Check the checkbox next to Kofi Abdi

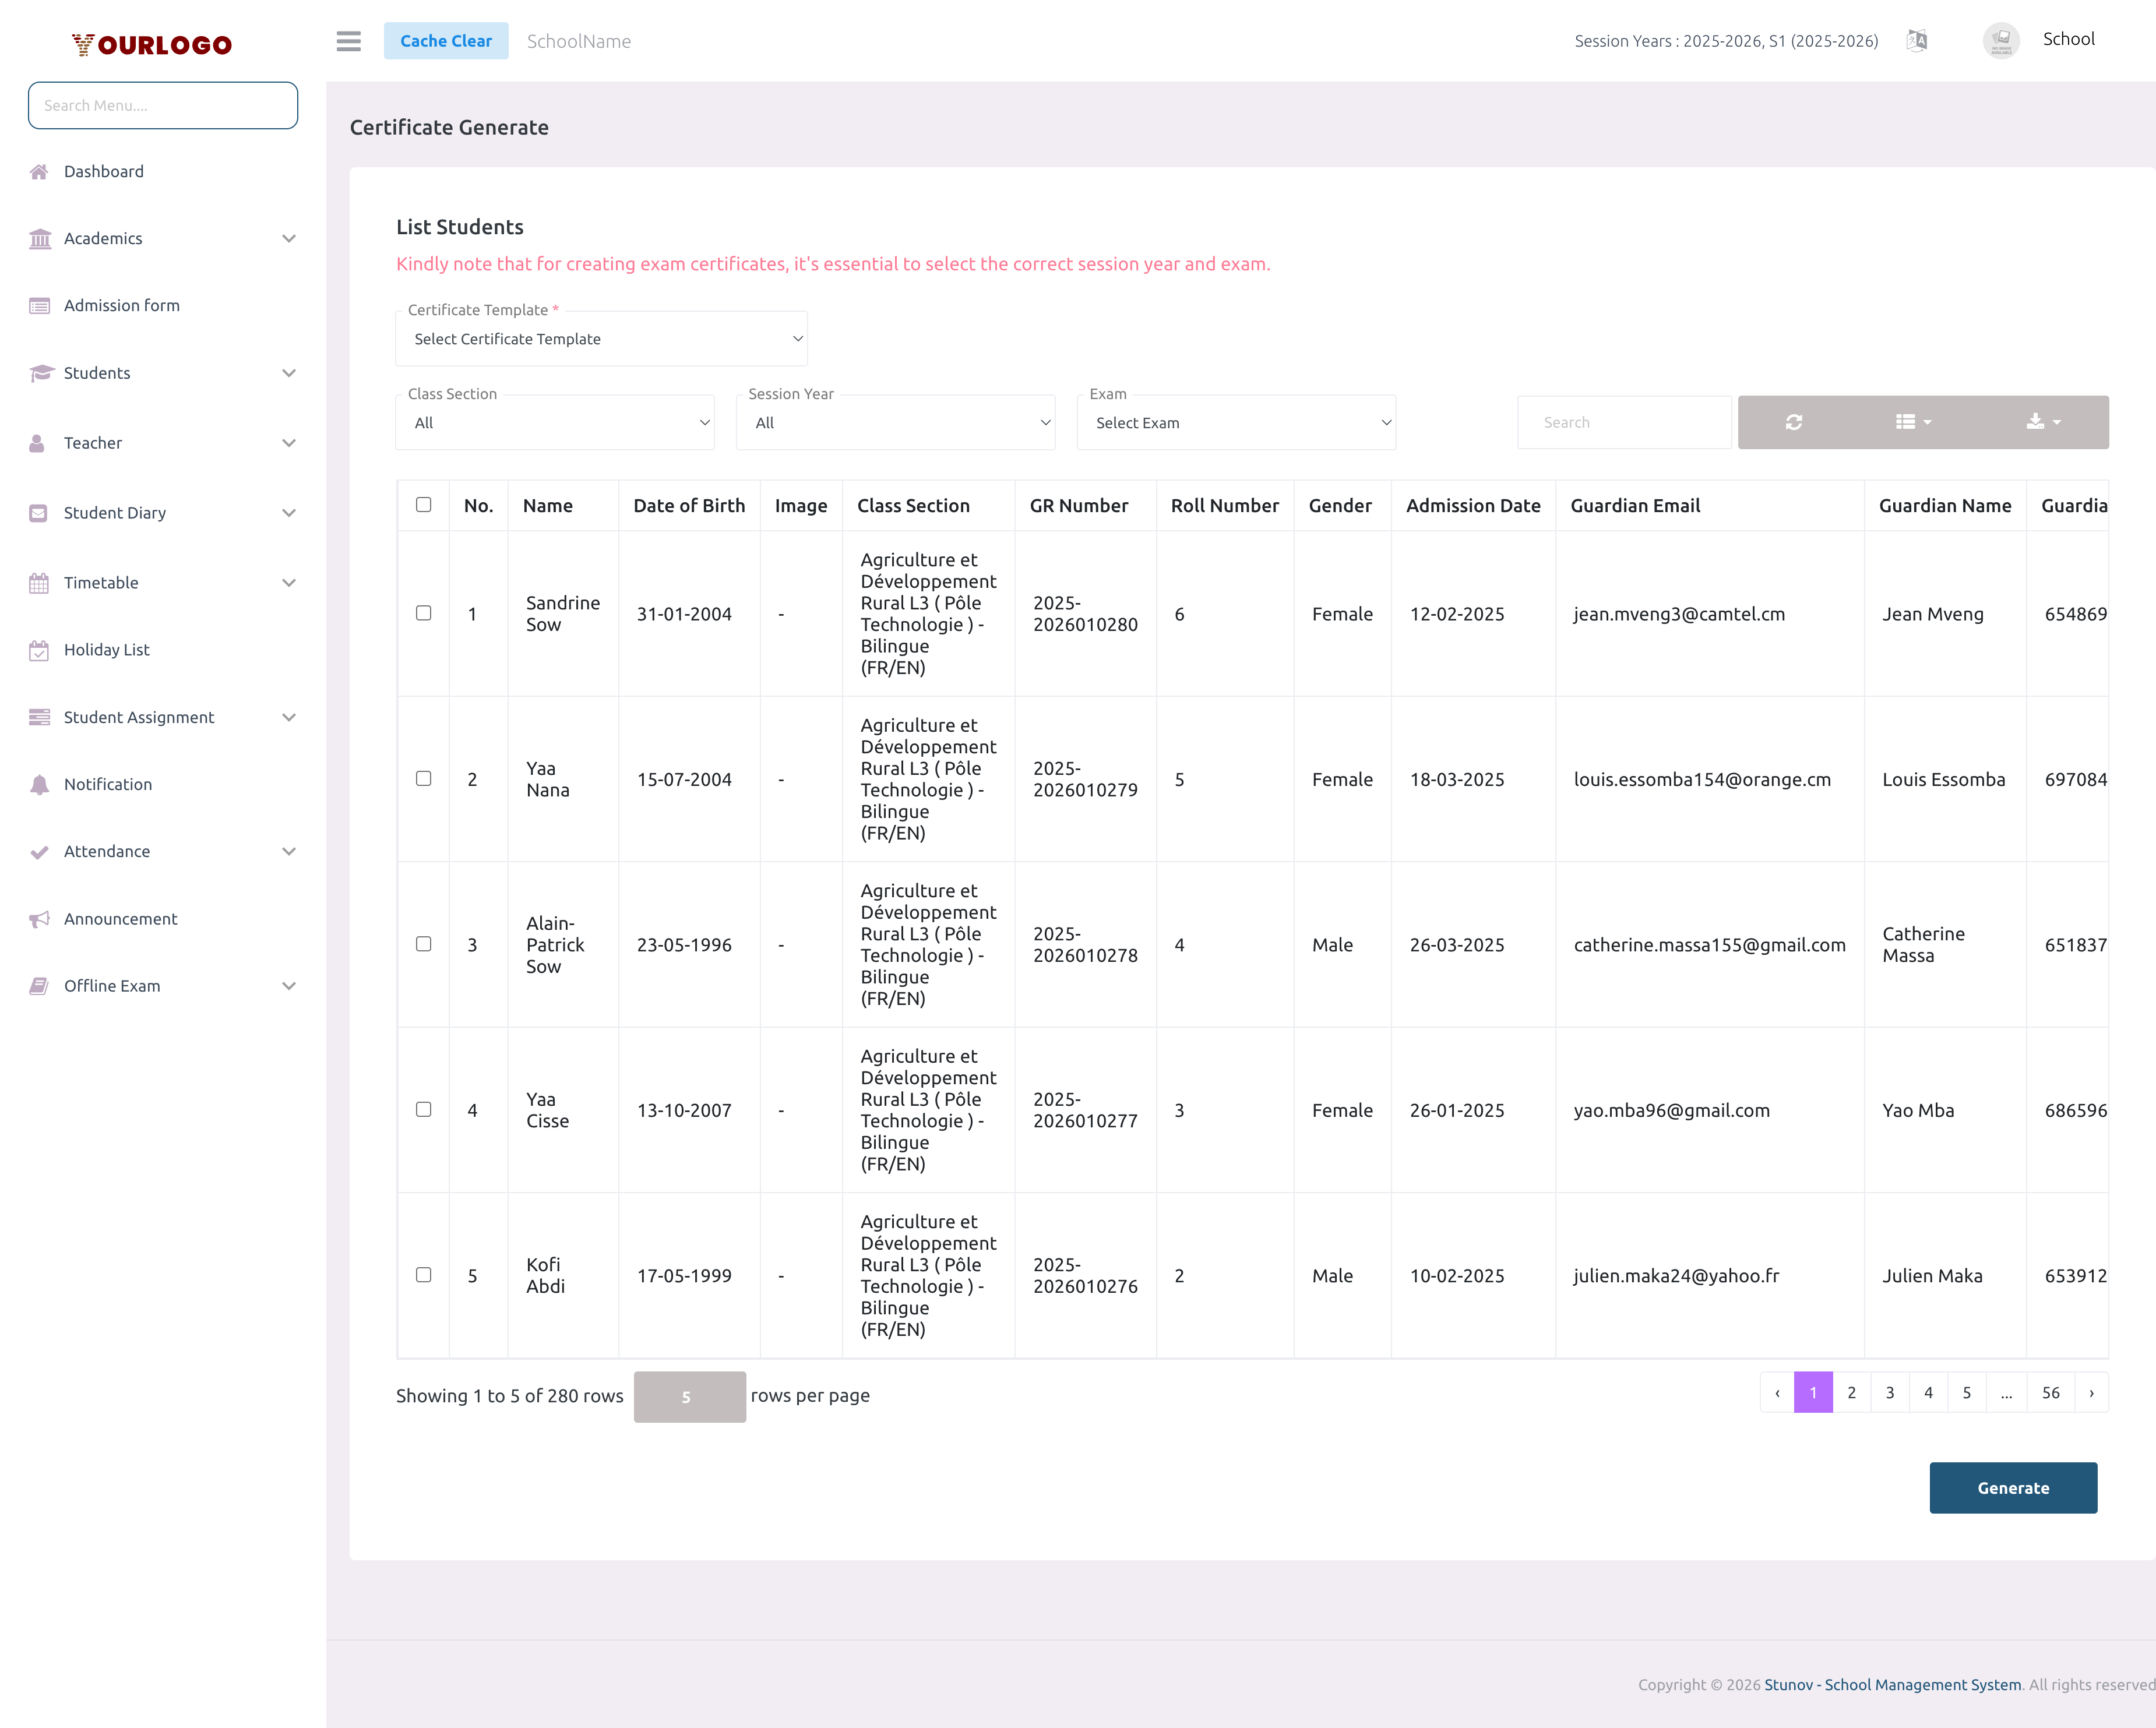pyautogui.click(x=423, y=1275)
